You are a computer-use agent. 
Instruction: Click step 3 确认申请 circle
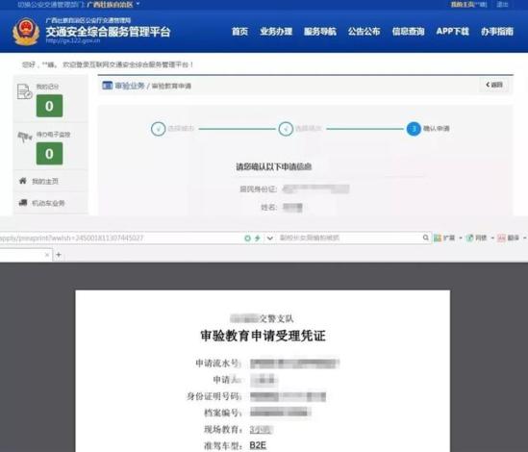(x=414, y=129)
